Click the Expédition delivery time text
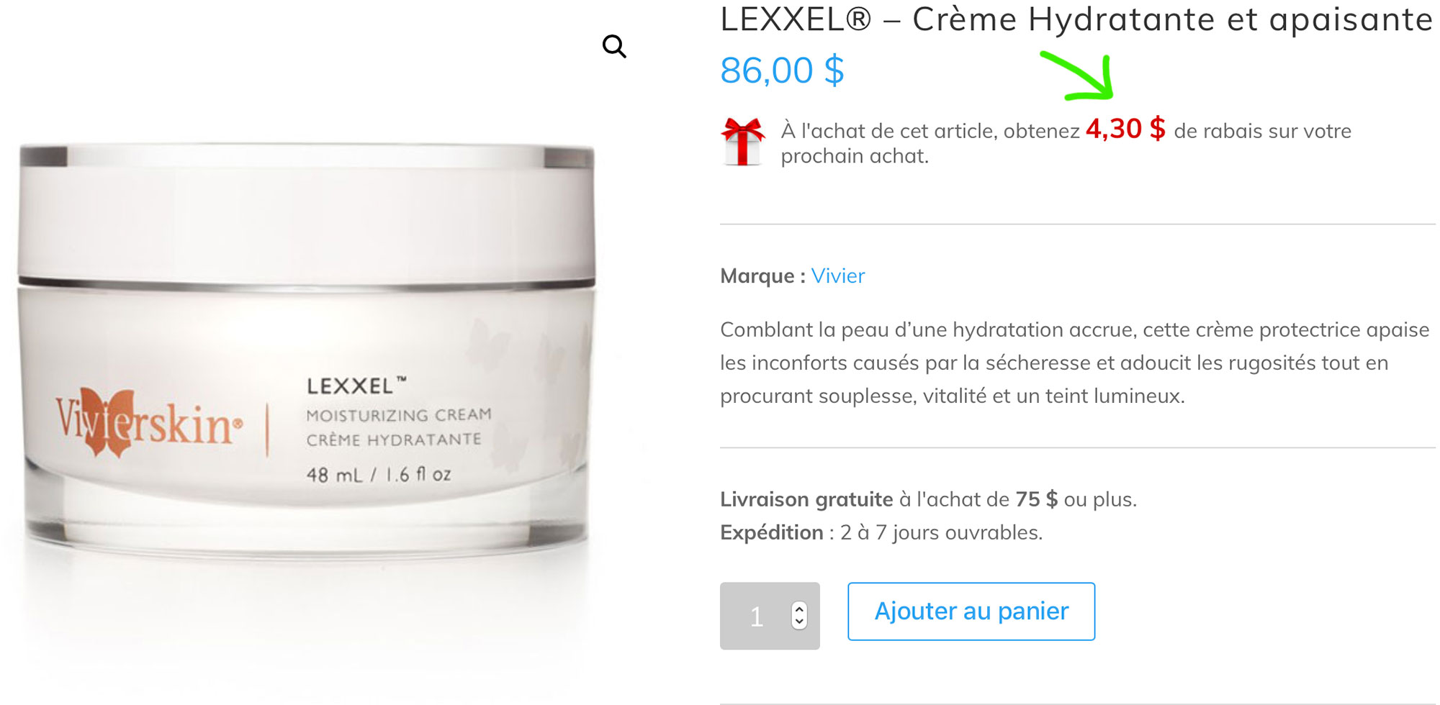 tap(881, 532)
